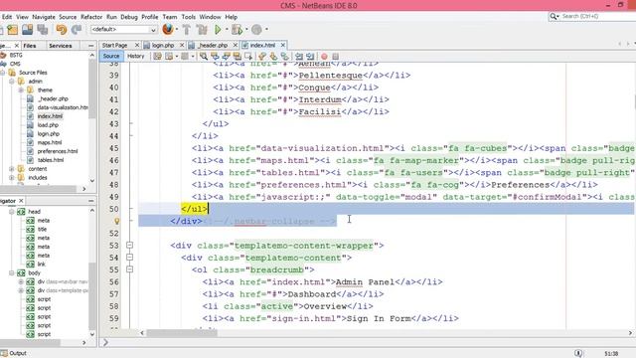
Task: Open the <default> configuration combo box
Action: point(123,29)
